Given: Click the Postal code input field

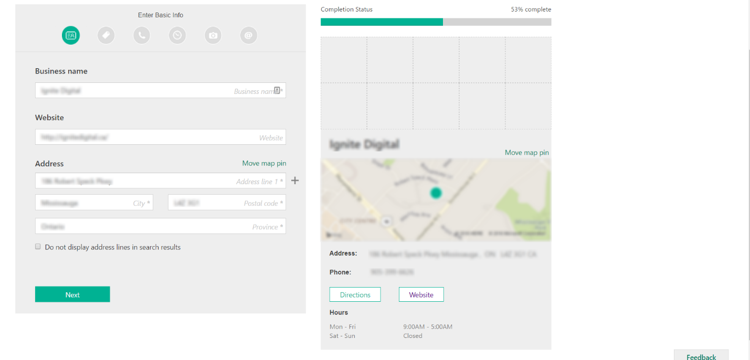Looking at the screenshot, I should 227,203.
